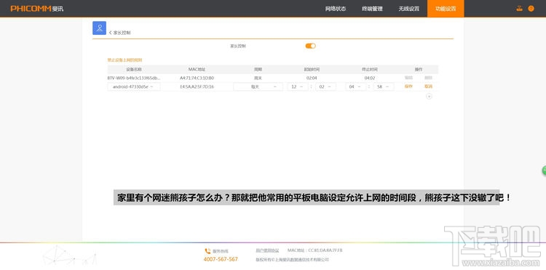The image size is (546, 270).
Task: Click start time 02:04 cell
Action: coord(312,78)
